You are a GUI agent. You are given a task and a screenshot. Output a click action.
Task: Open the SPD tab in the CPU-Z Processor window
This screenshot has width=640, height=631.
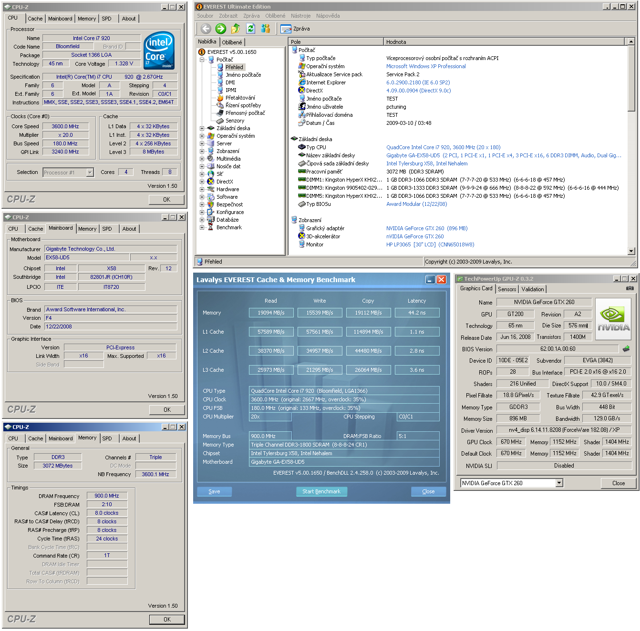pyautogui.click(x=106, y=19)
